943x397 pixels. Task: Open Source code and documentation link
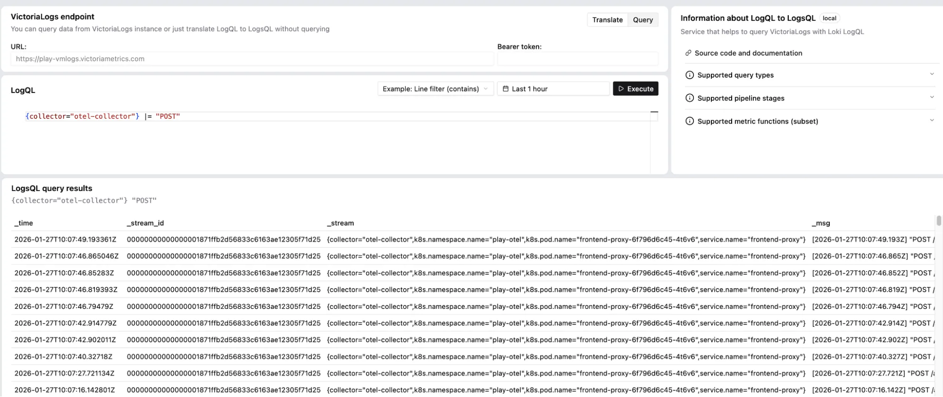coord(748,53)
